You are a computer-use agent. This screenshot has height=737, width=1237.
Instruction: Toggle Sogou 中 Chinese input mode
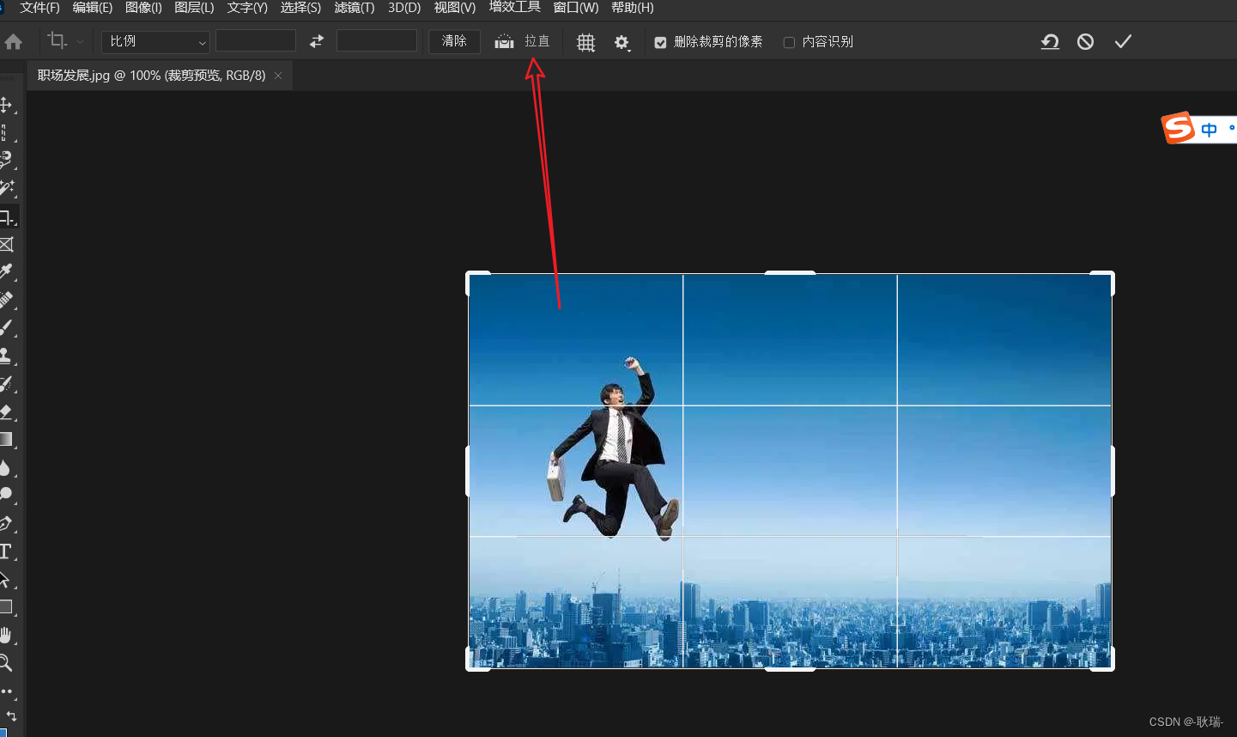[1210, 130]
